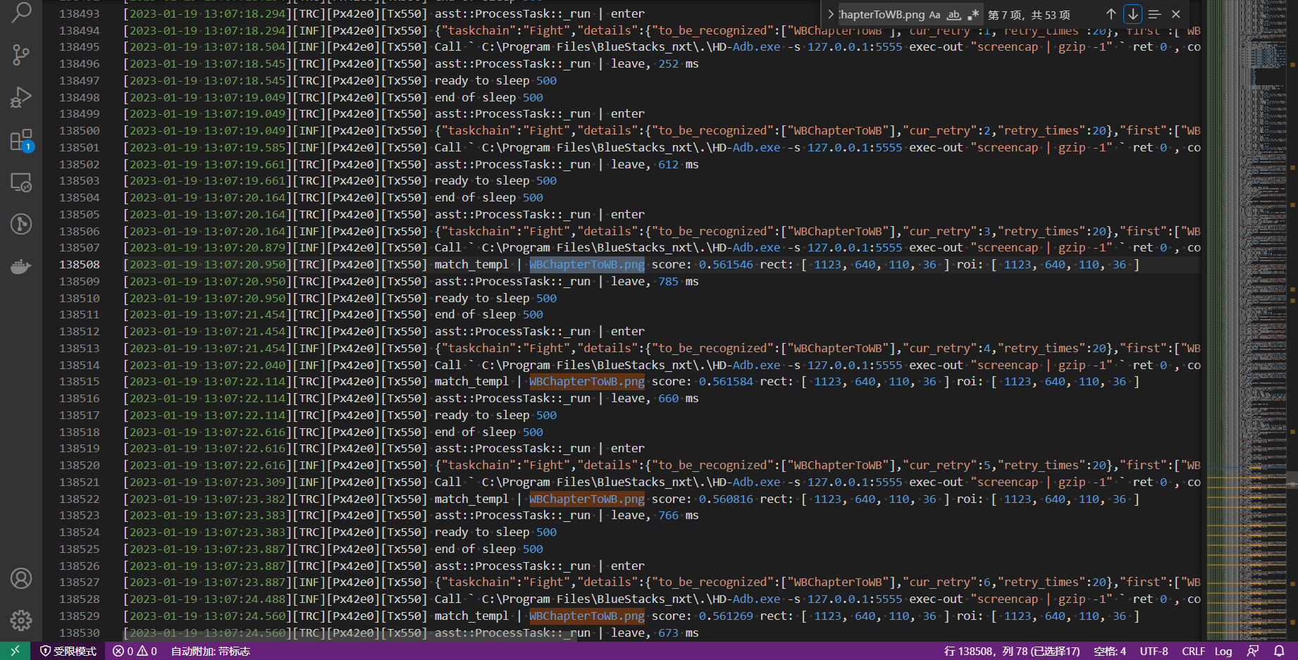Screen dimensions: 1298x660
Task: Click the circular Git history sidebar icon
Action: point(21,224)
